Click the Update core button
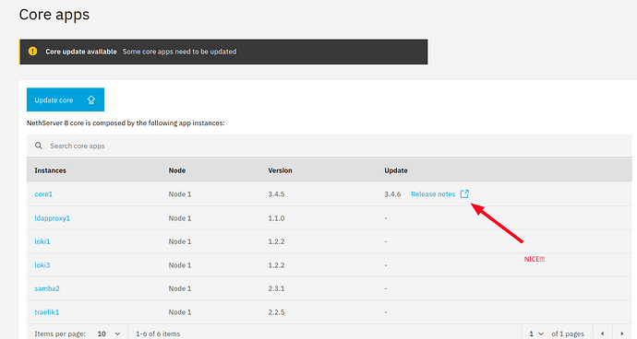 [66, 99]
